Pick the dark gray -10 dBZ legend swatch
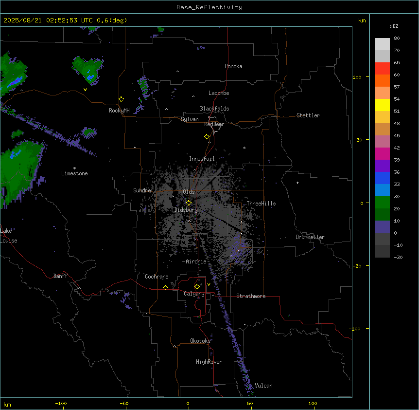The height and width of the screenshot is (410, 419). tap(382, 251)
